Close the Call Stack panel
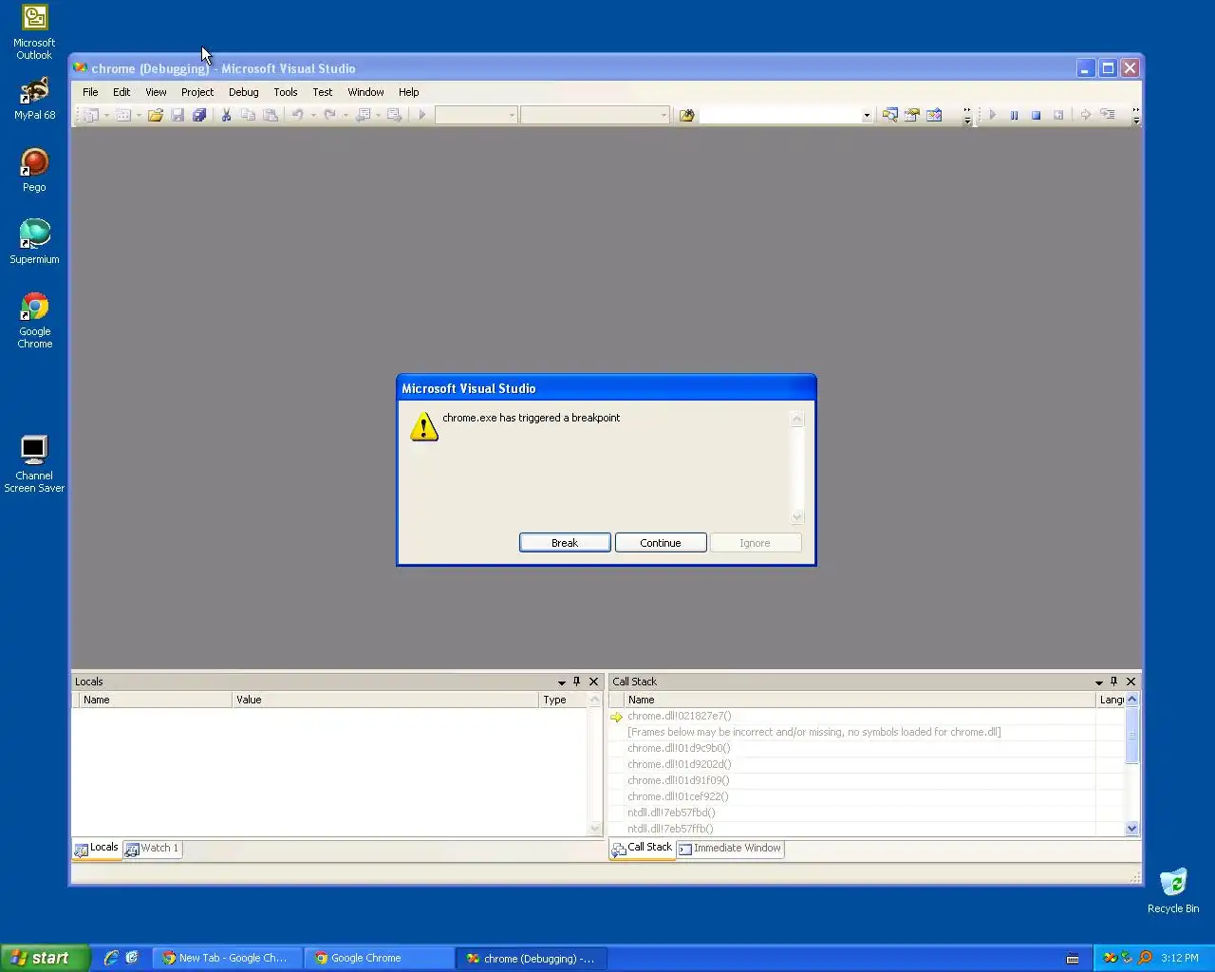 (1131, 682)
